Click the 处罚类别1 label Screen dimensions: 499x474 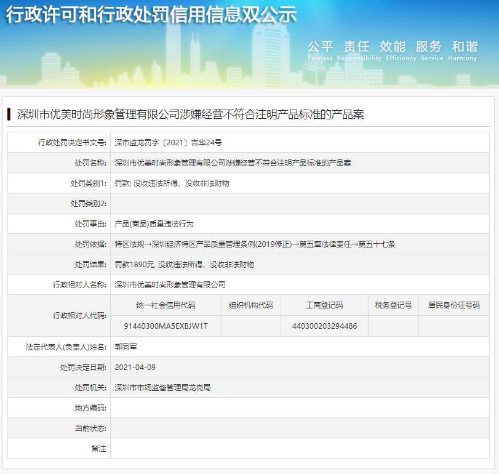[x=88, y=183]
